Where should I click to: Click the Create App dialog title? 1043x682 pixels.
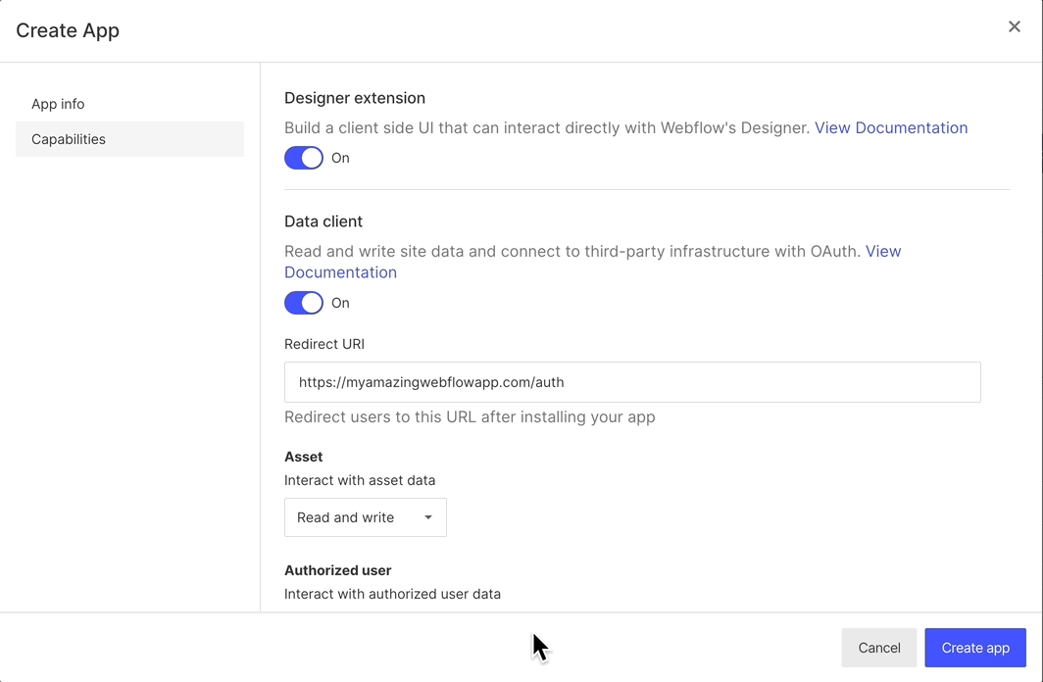pyautogui.click(x=67, y=30)
